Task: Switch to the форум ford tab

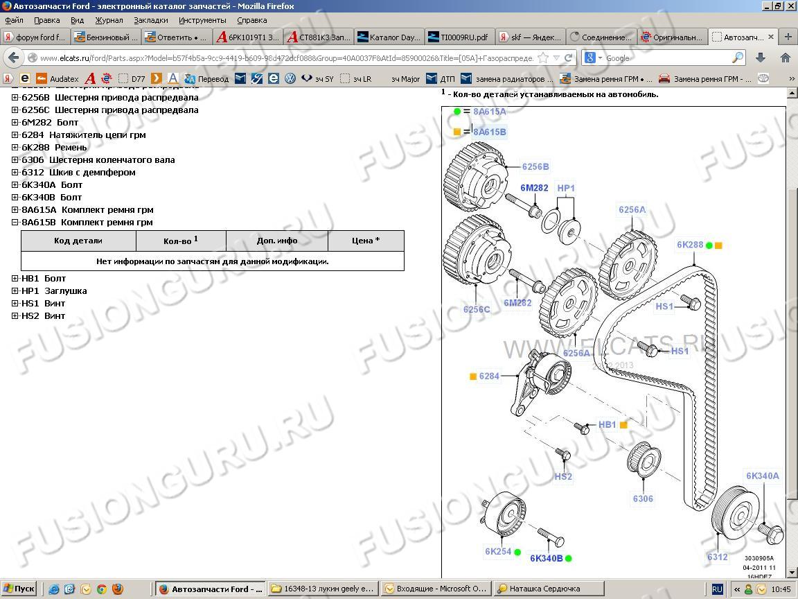Action: click(35, 37)
